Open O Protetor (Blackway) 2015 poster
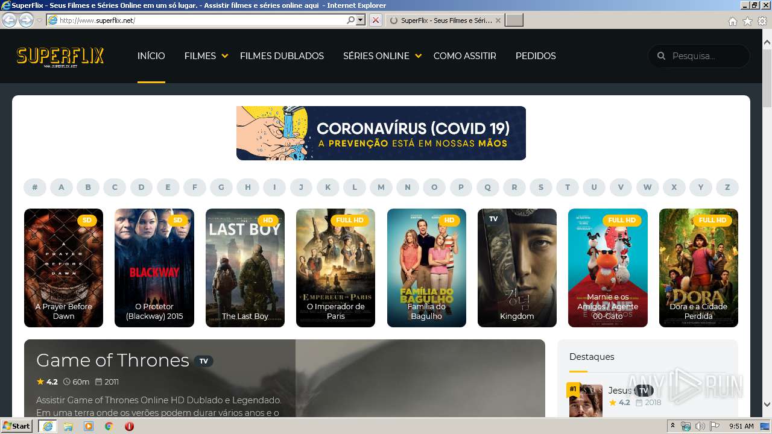Viewport: 772px width, 434px height. [154, 268]
